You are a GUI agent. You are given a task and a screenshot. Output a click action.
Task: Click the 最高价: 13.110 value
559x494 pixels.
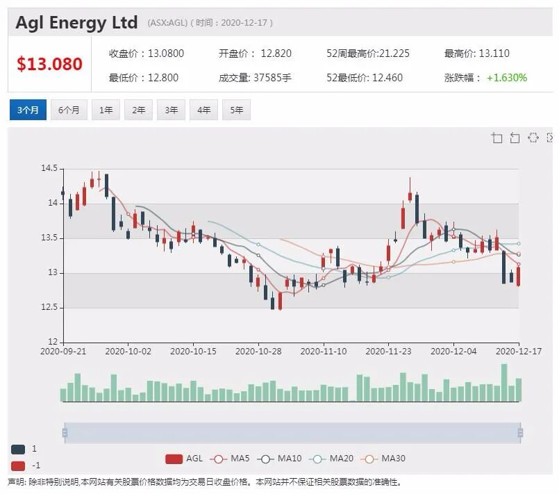(476, 53)
